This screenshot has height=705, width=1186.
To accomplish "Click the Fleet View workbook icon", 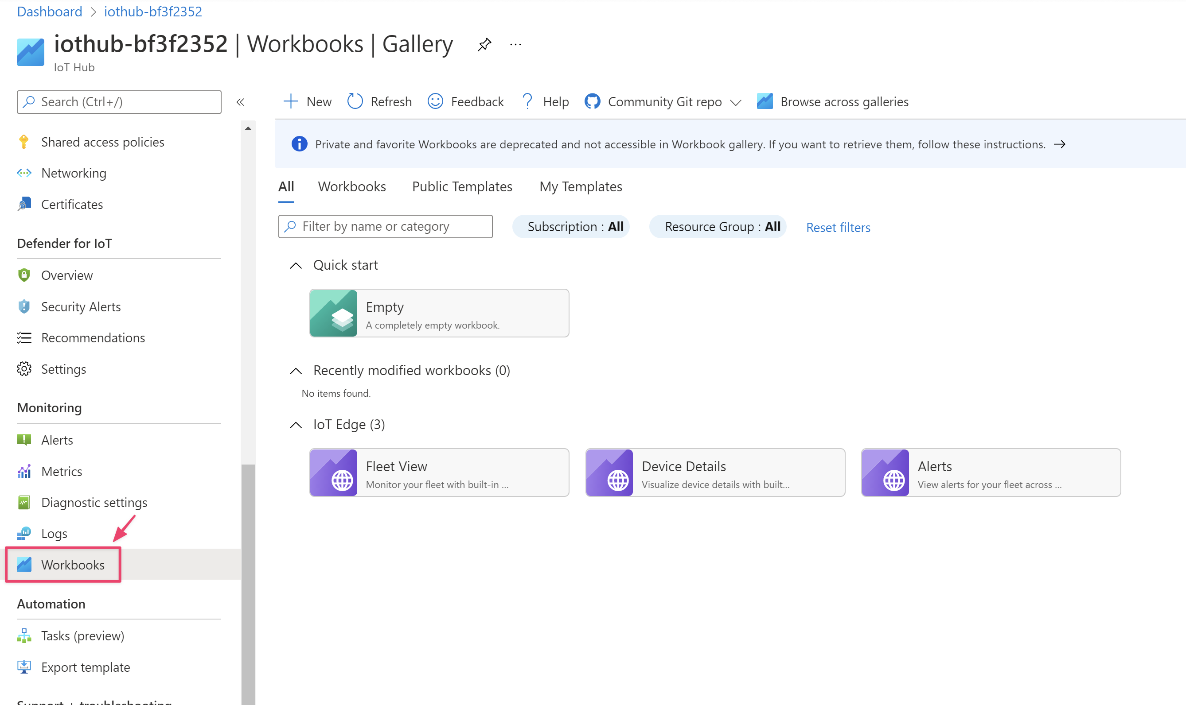I will (334, 472).
